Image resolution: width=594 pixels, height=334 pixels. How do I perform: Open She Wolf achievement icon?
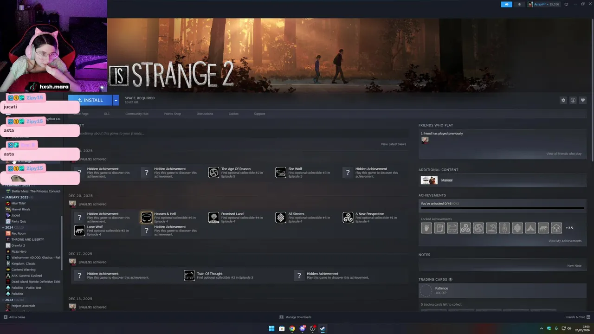click(281, 173)
